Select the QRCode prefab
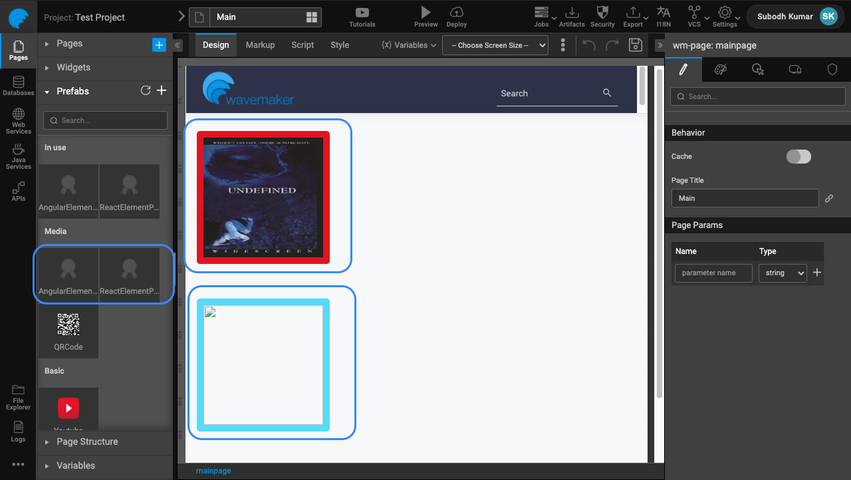 pos(68,330)
